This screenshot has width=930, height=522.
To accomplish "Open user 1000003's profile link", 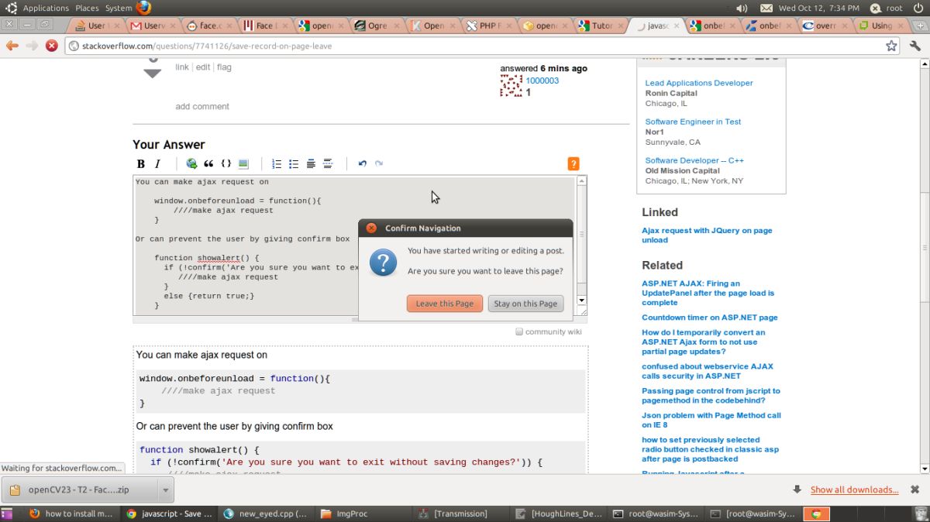I will (542, 81).
